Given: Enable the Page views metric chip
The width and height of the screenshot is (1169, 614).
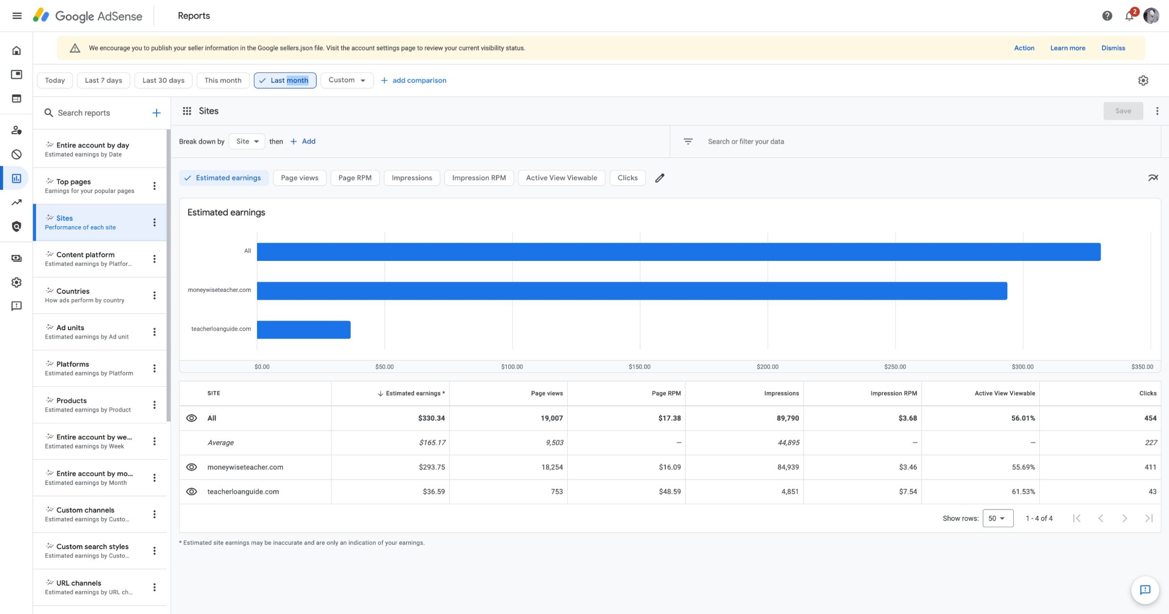Looking at the screenshot, I should pos(300,178).
